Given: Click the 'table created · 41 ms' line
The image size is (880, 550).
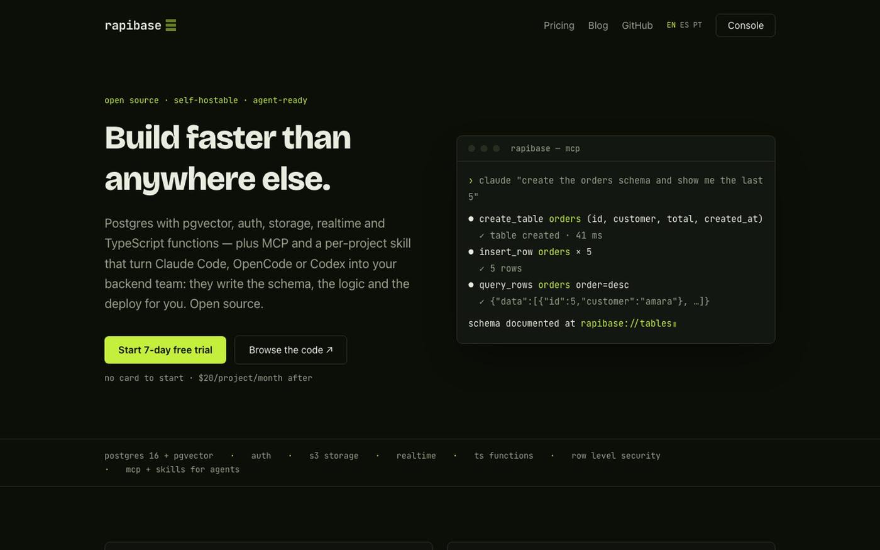Looking at the screenshot, I should (x=541, y=236).
